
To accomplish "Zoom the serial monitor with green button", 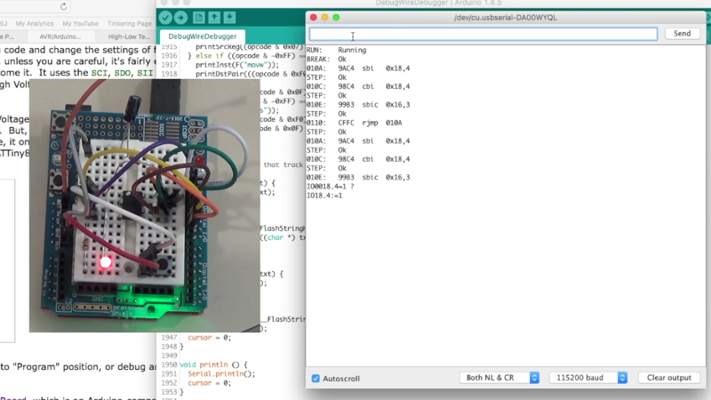I will click(338, 17).
